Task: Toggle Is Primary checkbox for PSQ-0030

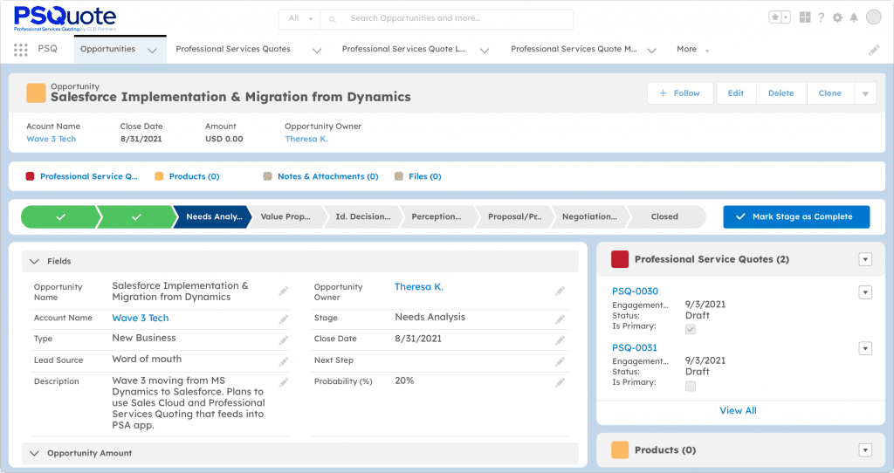Action: (691, 329)
